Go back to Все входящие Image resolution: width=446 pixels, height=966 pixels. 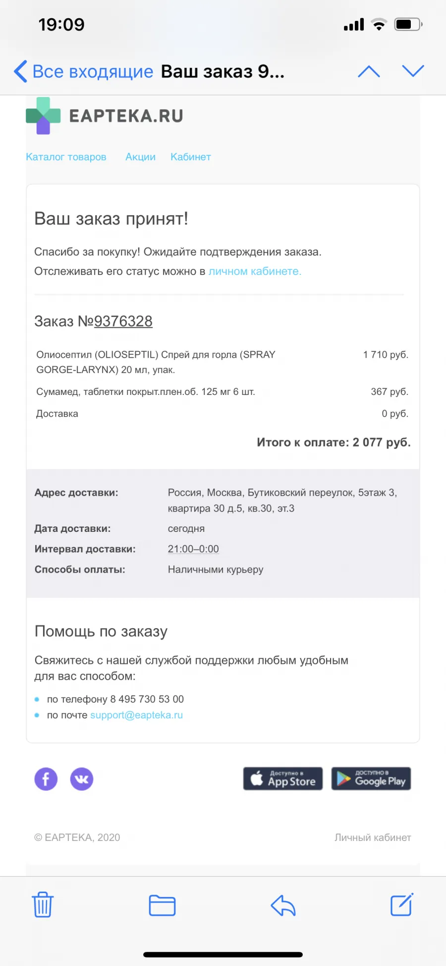coord(84,71)
